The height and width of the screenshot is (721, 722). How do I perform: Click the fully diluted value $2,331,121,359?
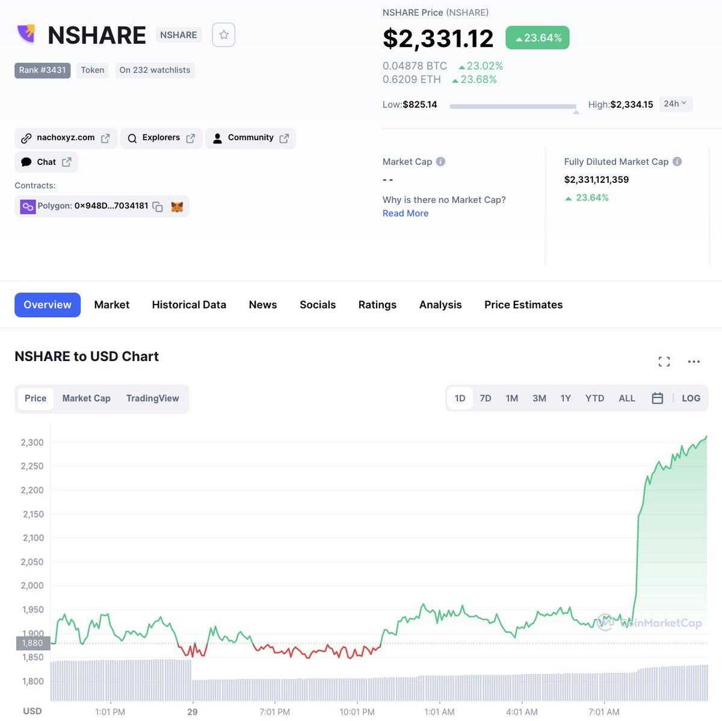[596, 179]
